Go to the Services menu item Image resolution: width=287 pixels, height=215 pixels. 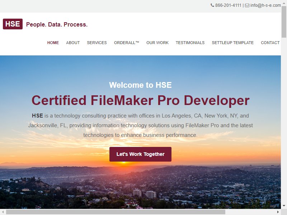tap(97, 43)
